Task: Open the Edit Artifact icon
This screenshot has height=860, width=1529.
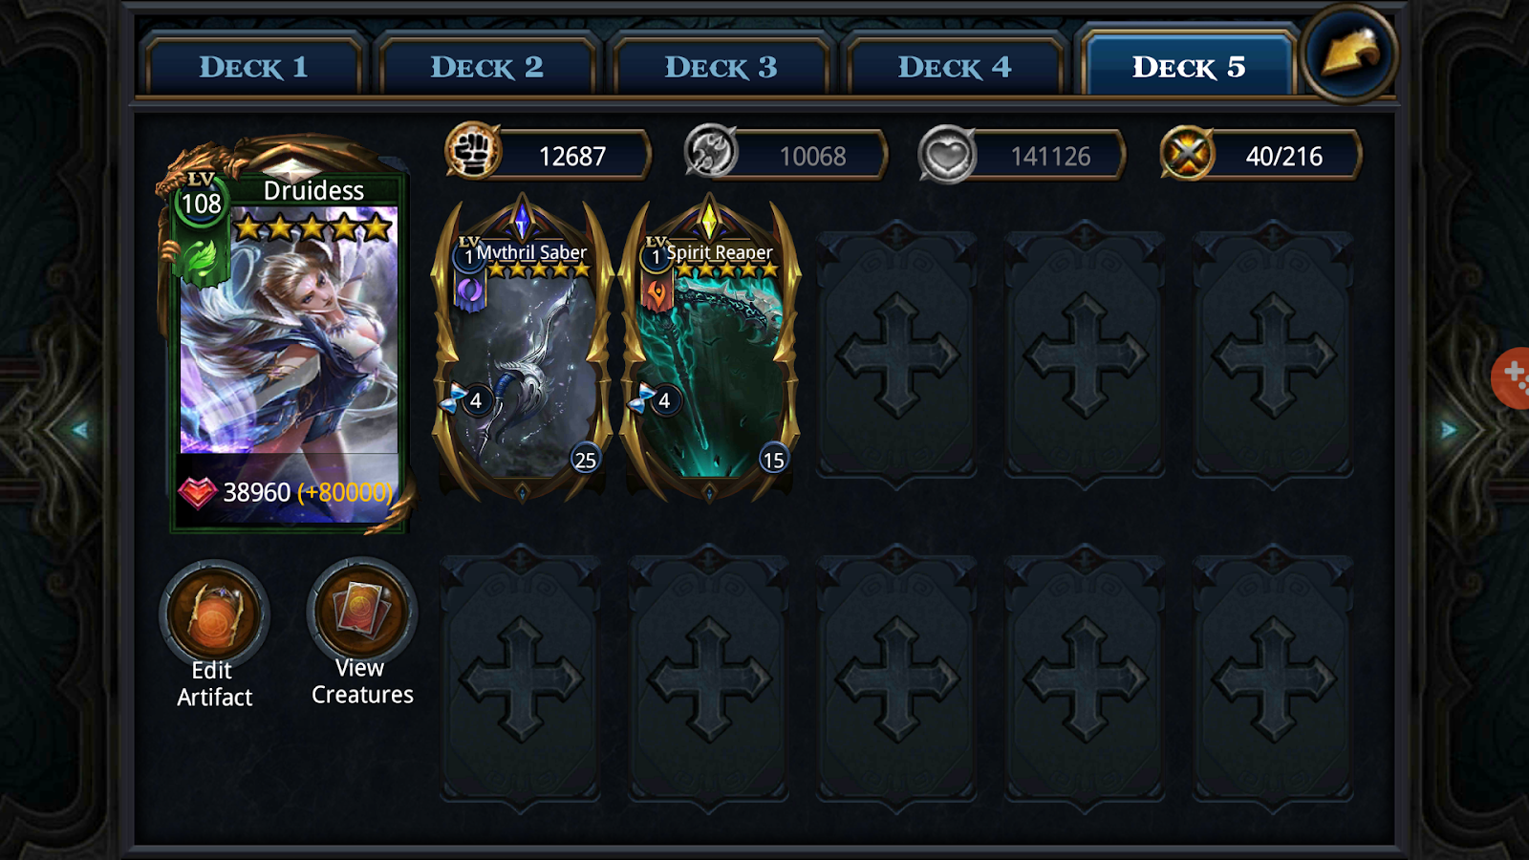Action: click(214, 614)
